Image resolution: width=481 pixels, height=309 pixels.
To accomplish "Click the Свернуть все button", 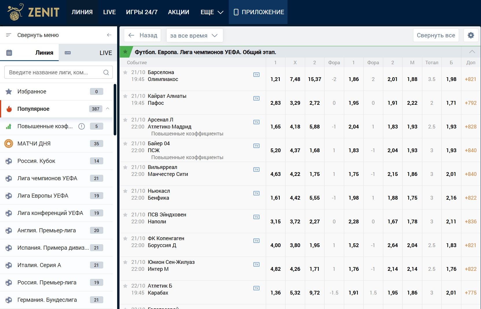I will pos(436,35).
